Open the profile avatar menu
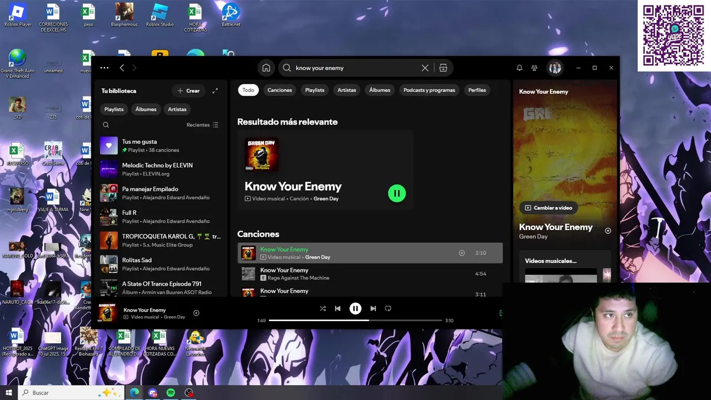711x400 pixels. [555, 68]
